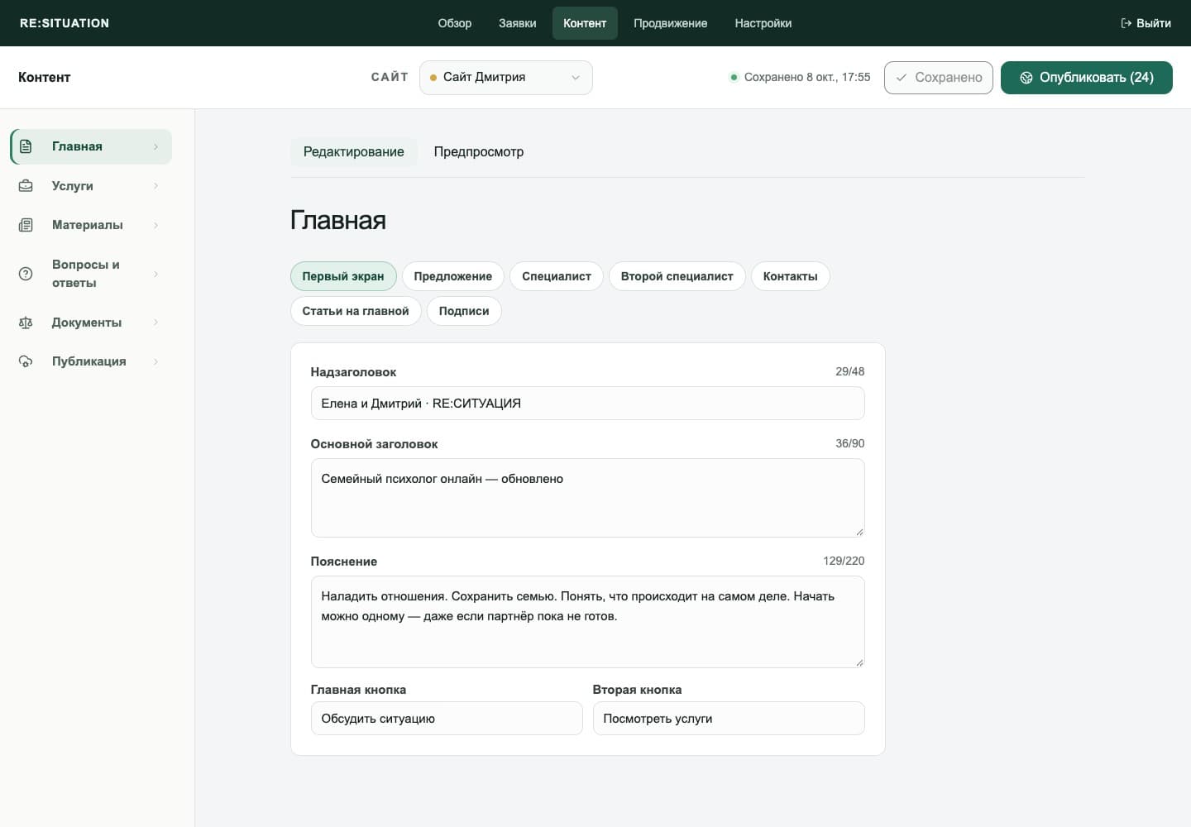Go to the Обзор top menu
This screenshot has height=827, width=1191.
[455, 23]
